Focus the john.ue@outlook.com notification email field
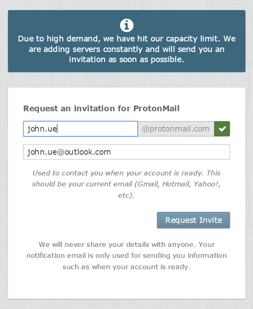 [x=127, y=152]
